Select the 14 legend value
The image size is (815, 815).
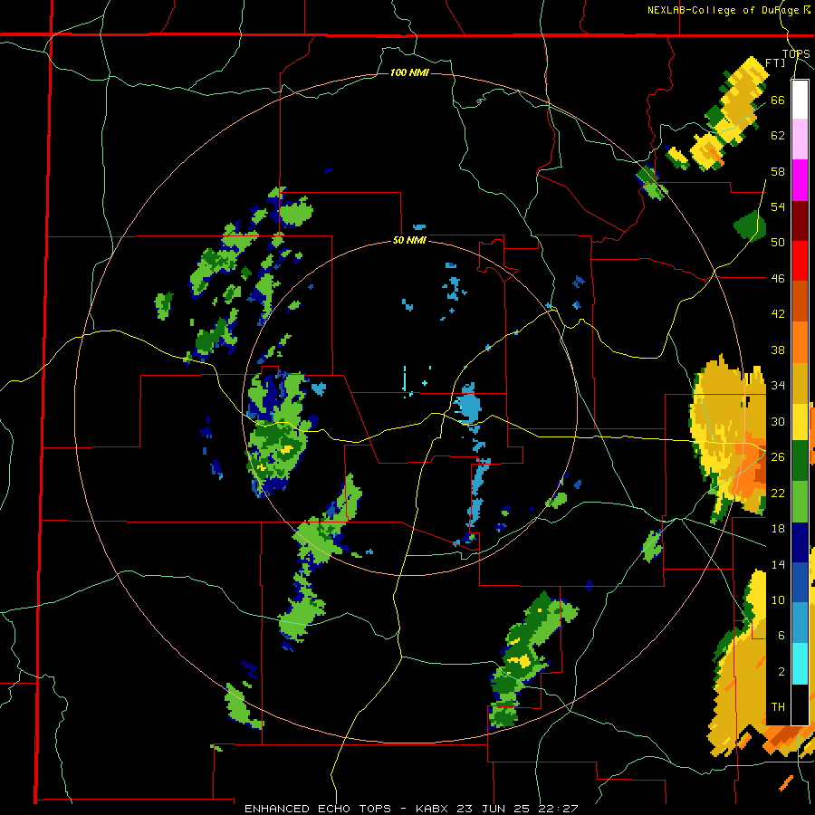tap(778, 564)
